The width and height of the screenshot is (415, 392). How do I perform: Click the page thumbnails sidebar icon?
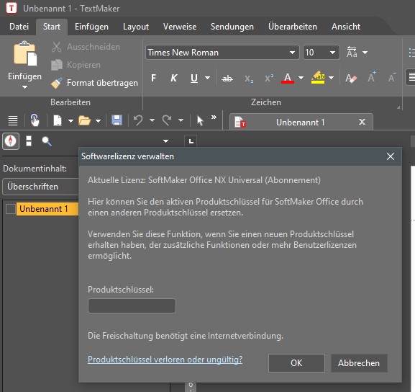coord(29,141)
